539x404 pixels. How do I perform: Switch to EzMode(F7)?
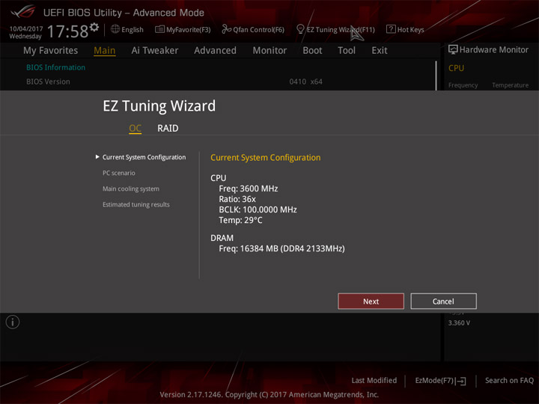coord(440,381)
